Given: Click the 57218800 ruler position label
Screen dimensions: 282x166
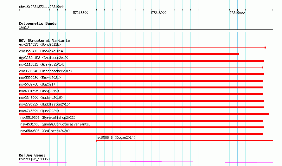Looking at the screenshot, I should [80, 13].
